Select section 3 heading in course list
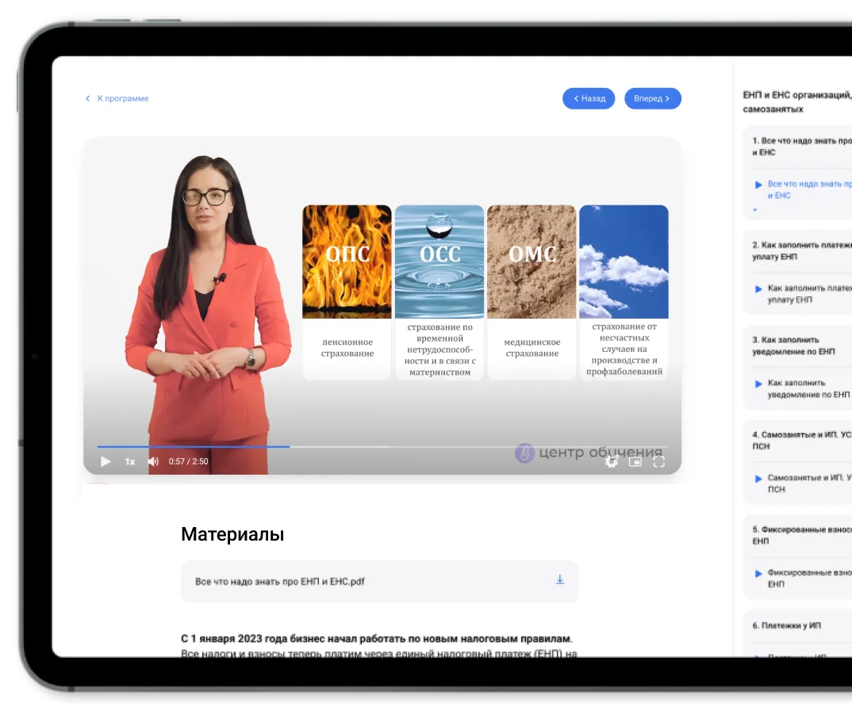Screen dimensions: 852x707 793,346
